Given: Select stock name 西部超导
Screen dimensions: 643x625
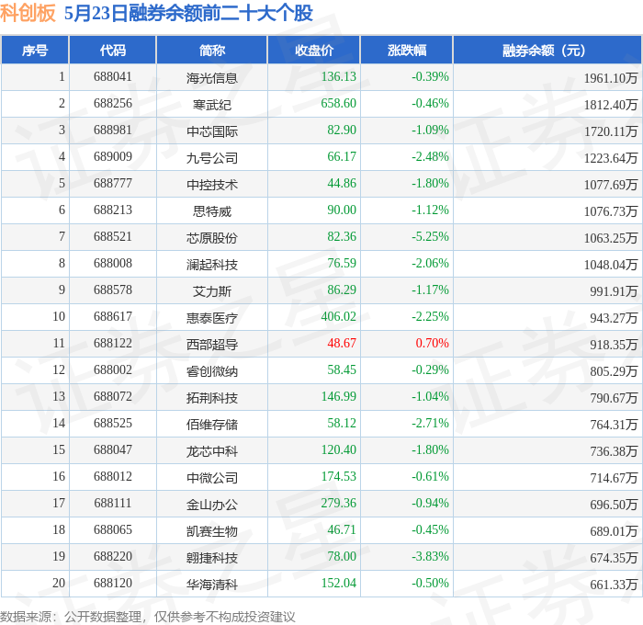Looking at the screenshot, I should tap(212, 345).
